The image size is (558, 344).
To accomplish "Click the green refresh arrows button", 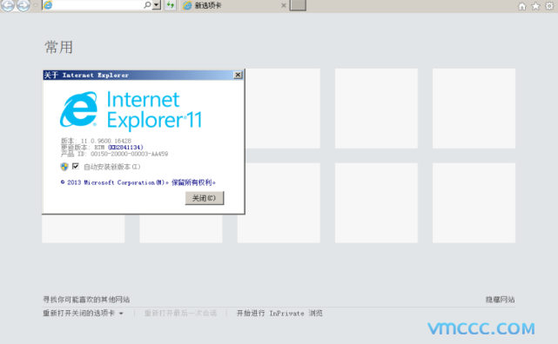I will [x=171, y=5].
